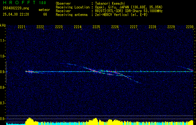Click the HROFFT title text
The image size is (196, 125).
pyautogui.click(x=19, y=2)
